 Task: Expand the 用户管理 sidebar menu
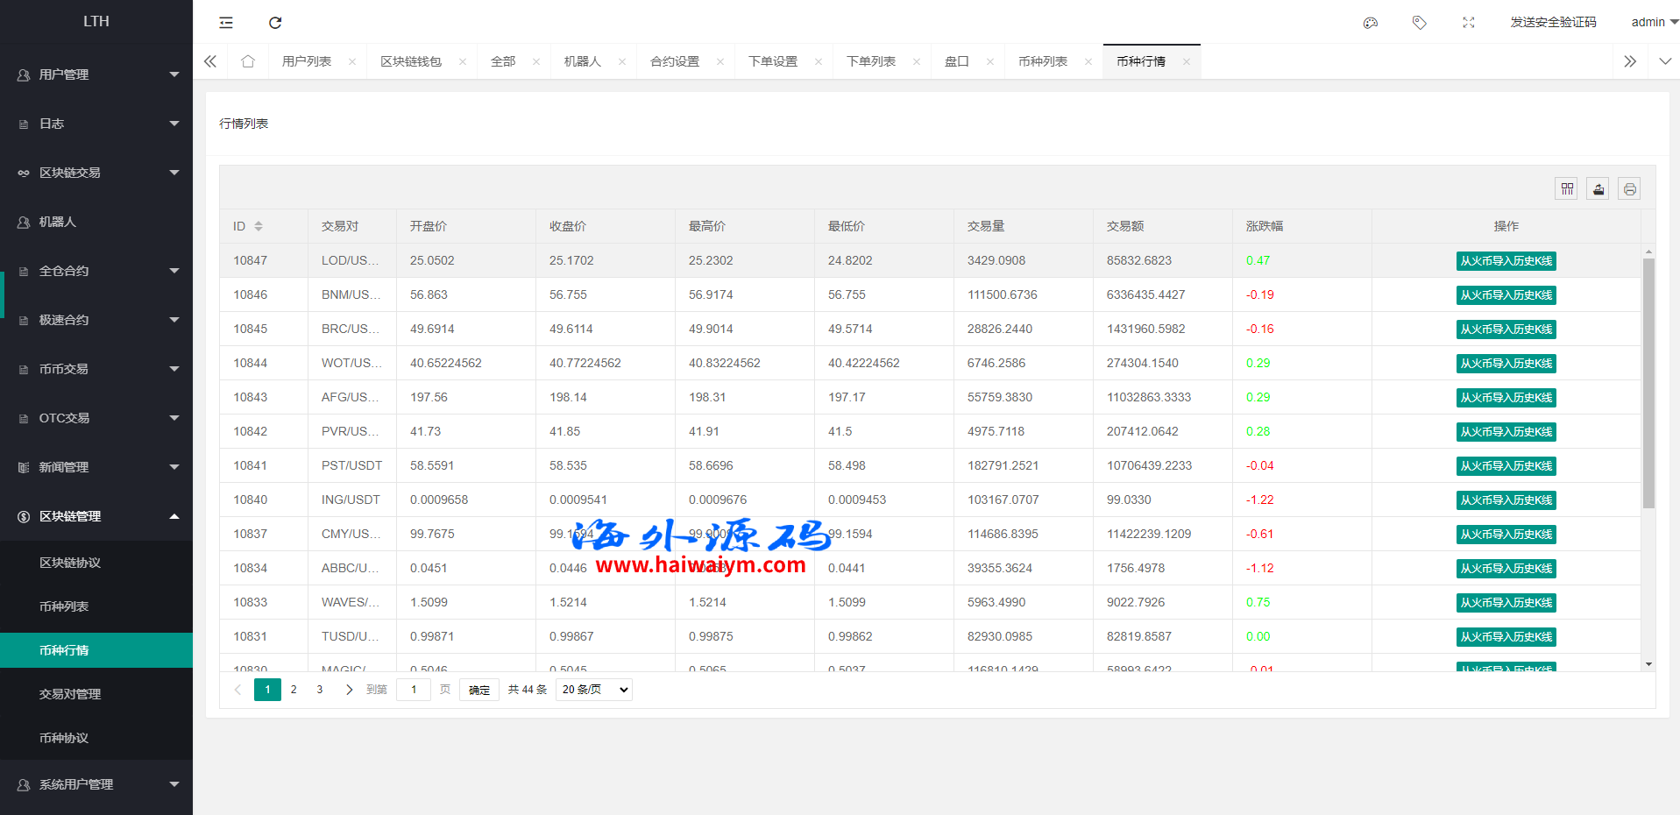click(x=96, y=74)
